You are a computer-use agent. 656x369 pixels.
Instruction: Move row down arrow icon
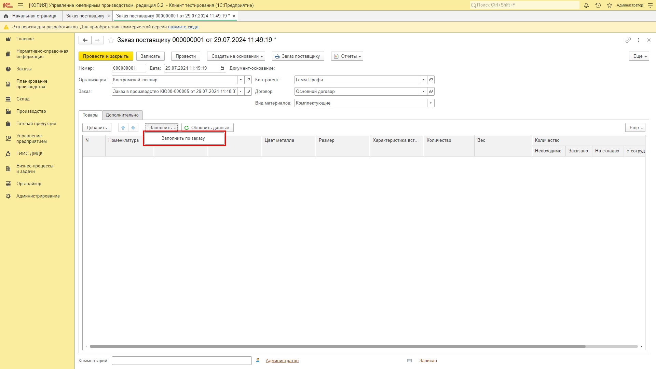click(133, 128)
